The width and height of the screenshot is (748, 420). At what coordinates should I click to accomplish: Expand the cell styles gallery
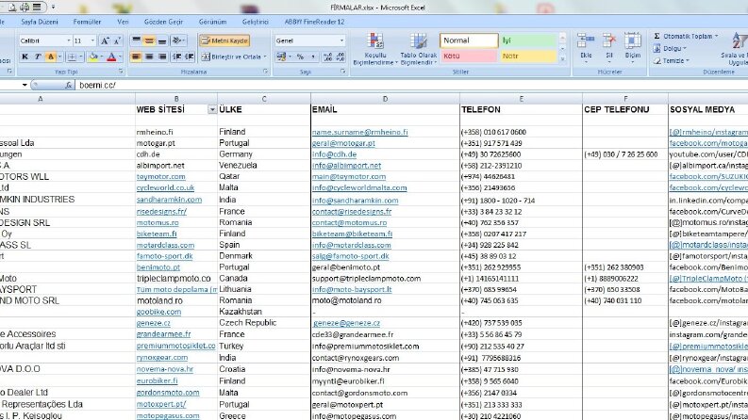(562, 59)
